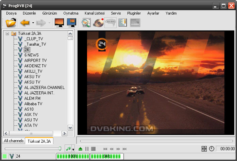Click horizontal scrollbar right arrow
This screenshot has height=161, width=237.
tap(64, 134)
